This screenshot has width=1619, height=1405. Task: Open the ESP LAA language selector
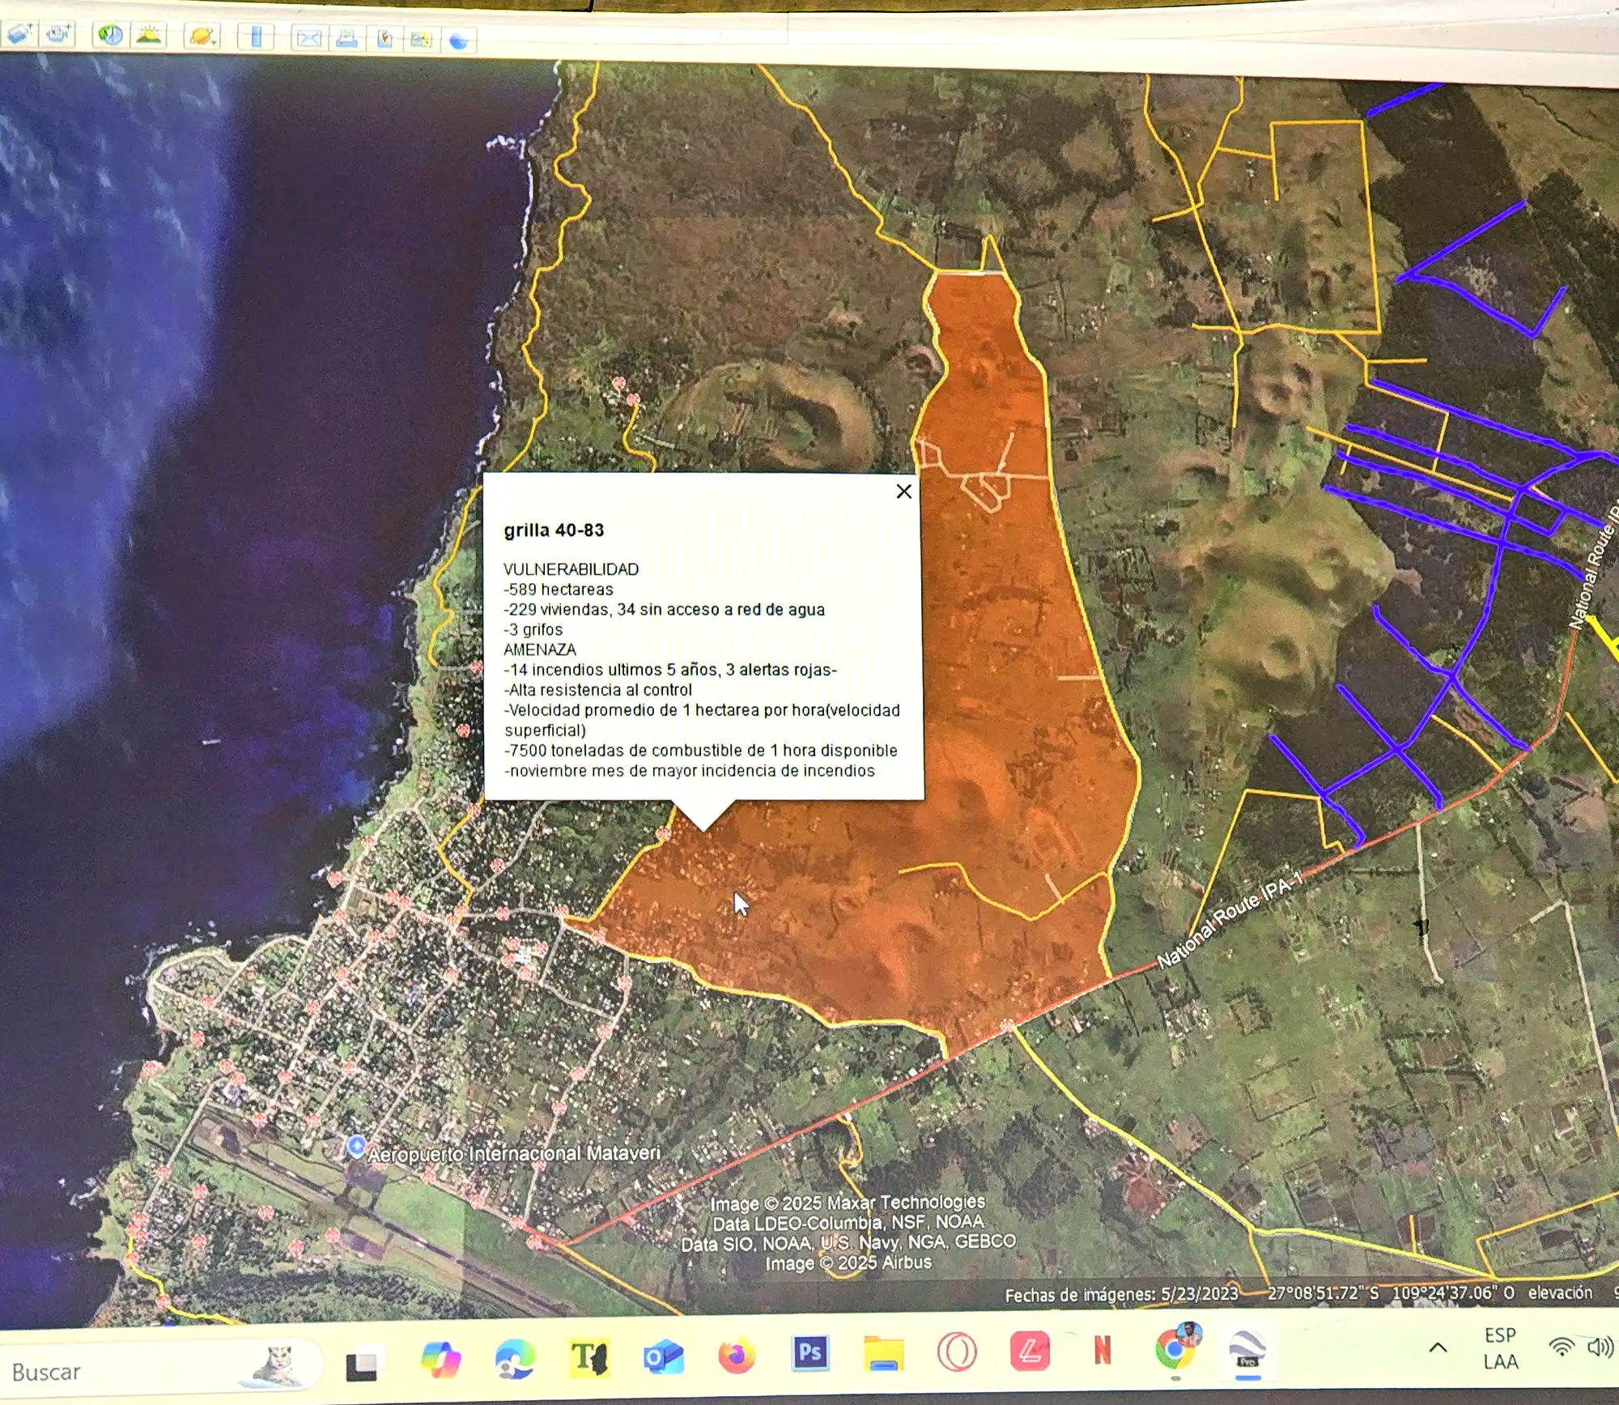pyautogui.click(x=1500, y=1348)
